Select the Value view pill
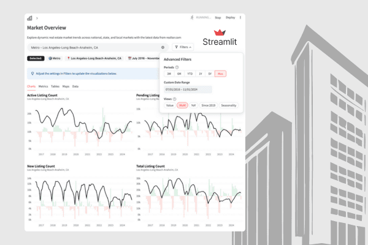Image resolution: width=368 pixels, height=245 pixels. tap(170, 105)
